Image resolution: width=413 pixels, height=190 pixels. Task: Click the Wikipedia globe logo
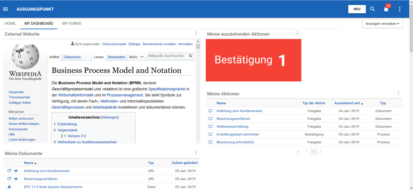(25, 57)
